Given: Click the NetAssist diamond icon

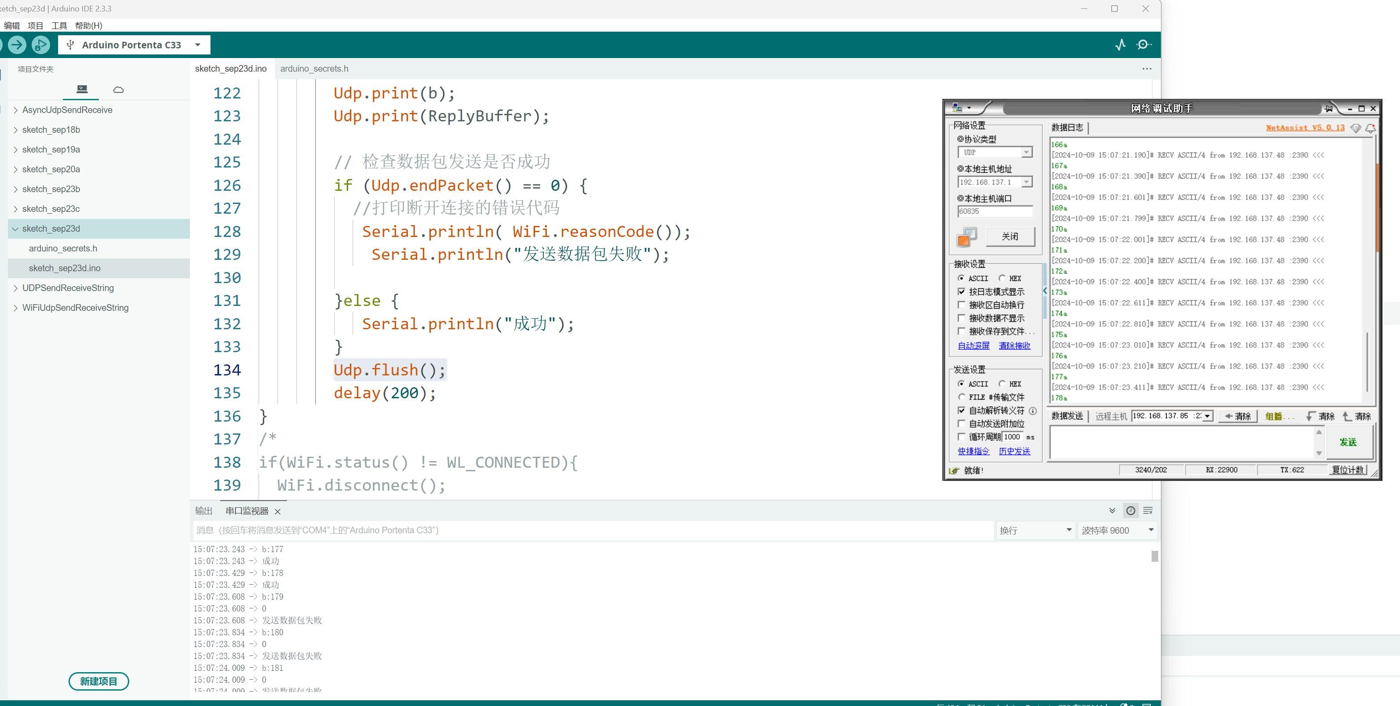Looking at the screenshot, I should pos(1356,128).
